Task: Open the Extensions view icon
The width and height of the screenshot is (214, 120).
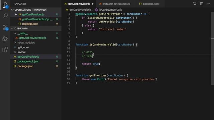Action: [5, 50]
